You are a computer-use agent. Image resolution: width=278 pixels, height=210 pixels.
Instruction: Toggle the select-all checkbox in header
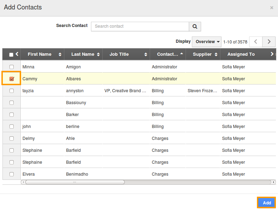pos(11,55)
